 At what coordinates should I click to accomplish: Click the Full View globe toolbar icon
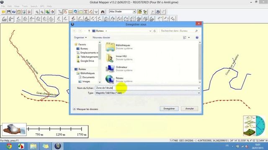(47, 12)
